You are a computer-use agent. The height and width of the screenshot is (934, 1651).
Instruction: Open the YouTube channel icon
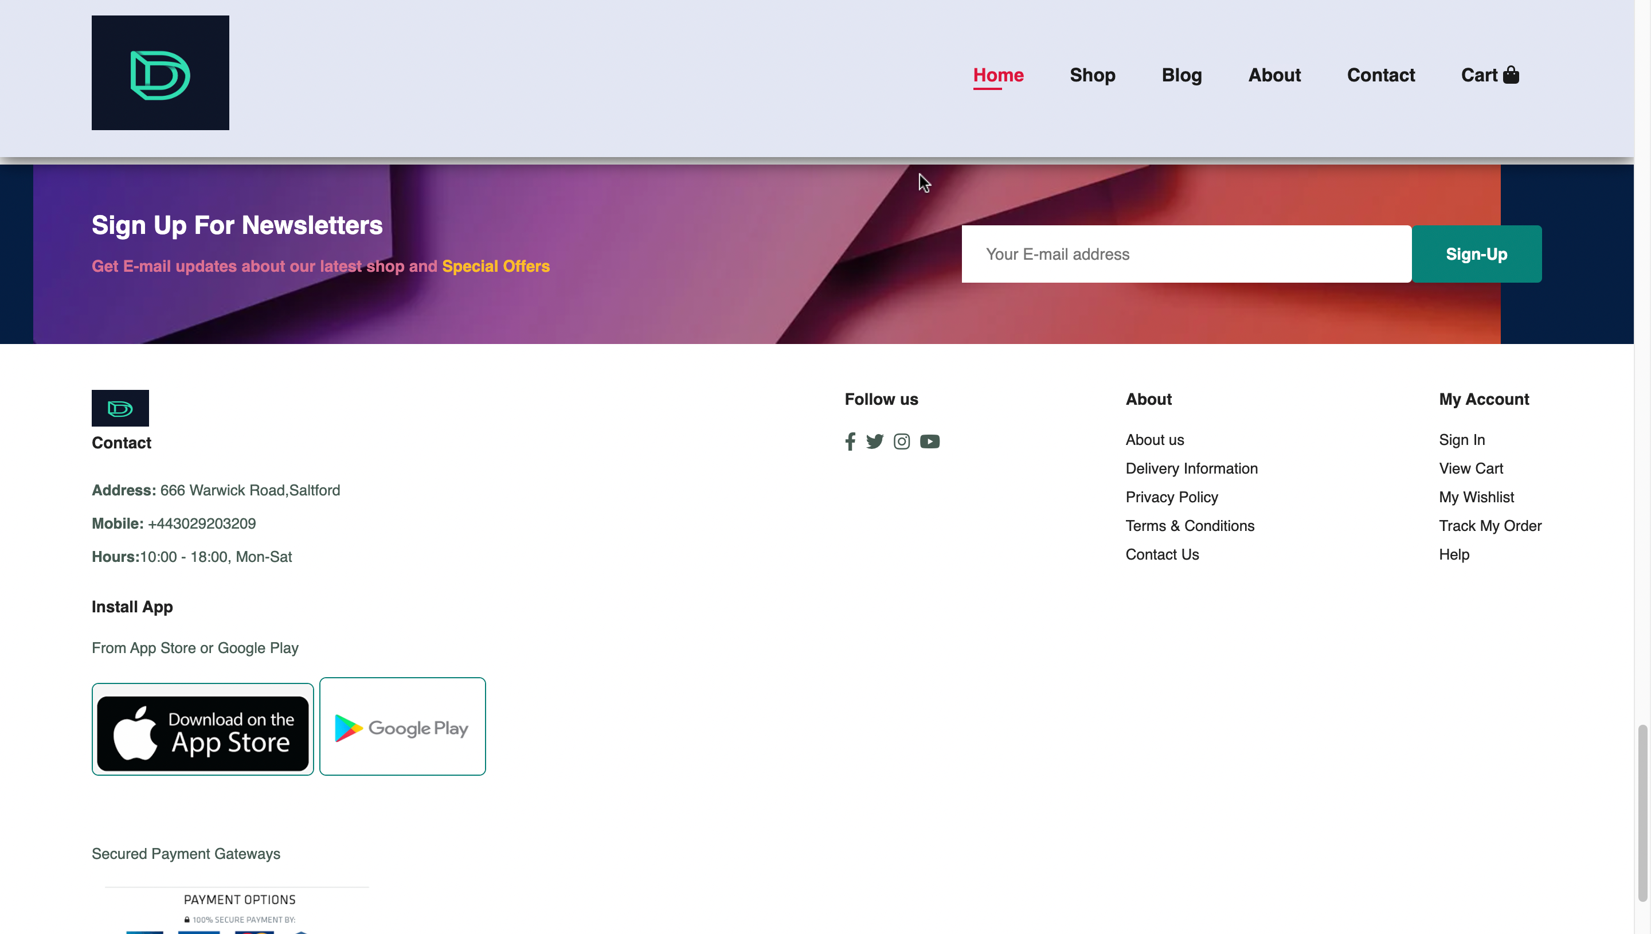(x=930, y=441)
